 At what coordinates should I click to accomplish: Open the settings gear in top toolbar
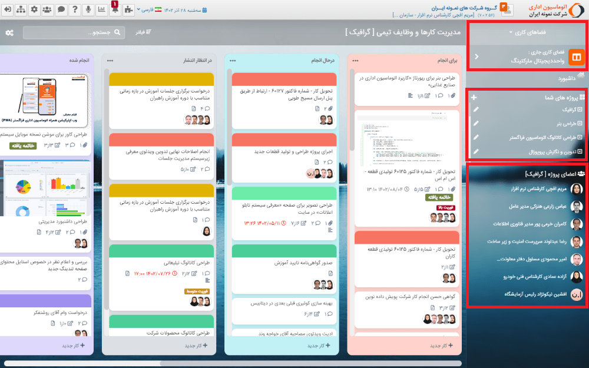coord(35,9)
